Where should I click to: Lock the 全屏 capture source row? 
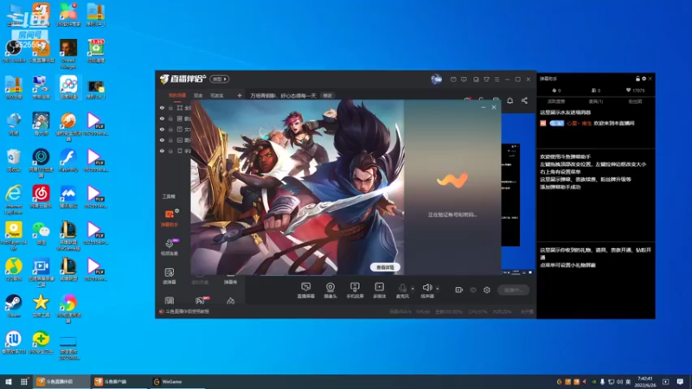point(170,107)
